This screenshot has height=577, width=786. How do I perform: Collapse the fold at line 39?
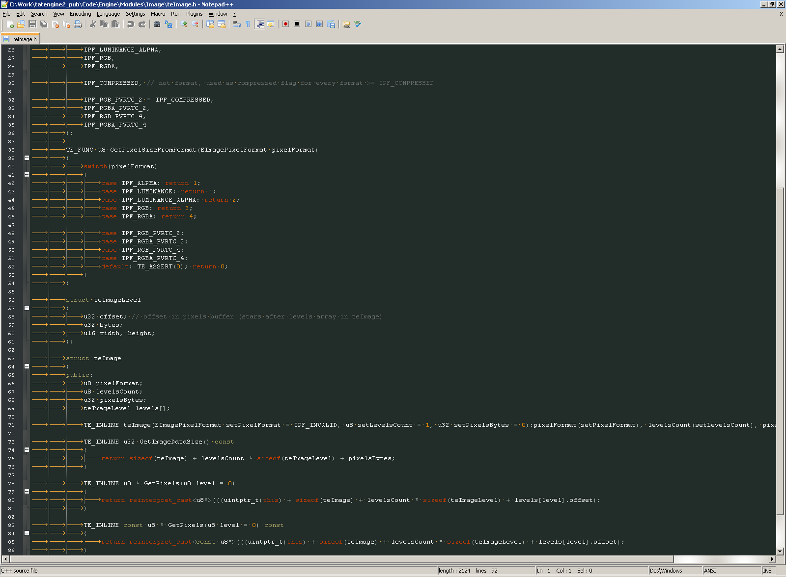point(27,158)
